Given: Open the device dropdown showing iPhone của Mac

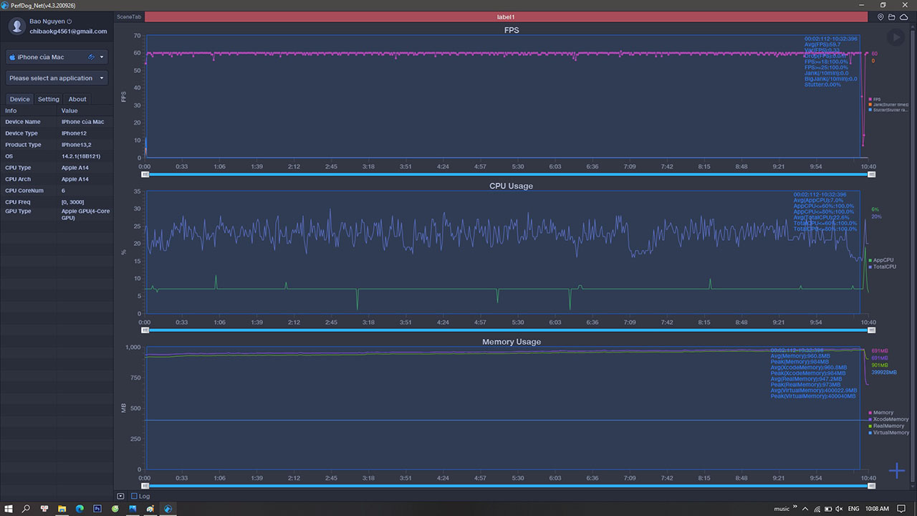Looking at the screenshot, I should pos(57,57).
